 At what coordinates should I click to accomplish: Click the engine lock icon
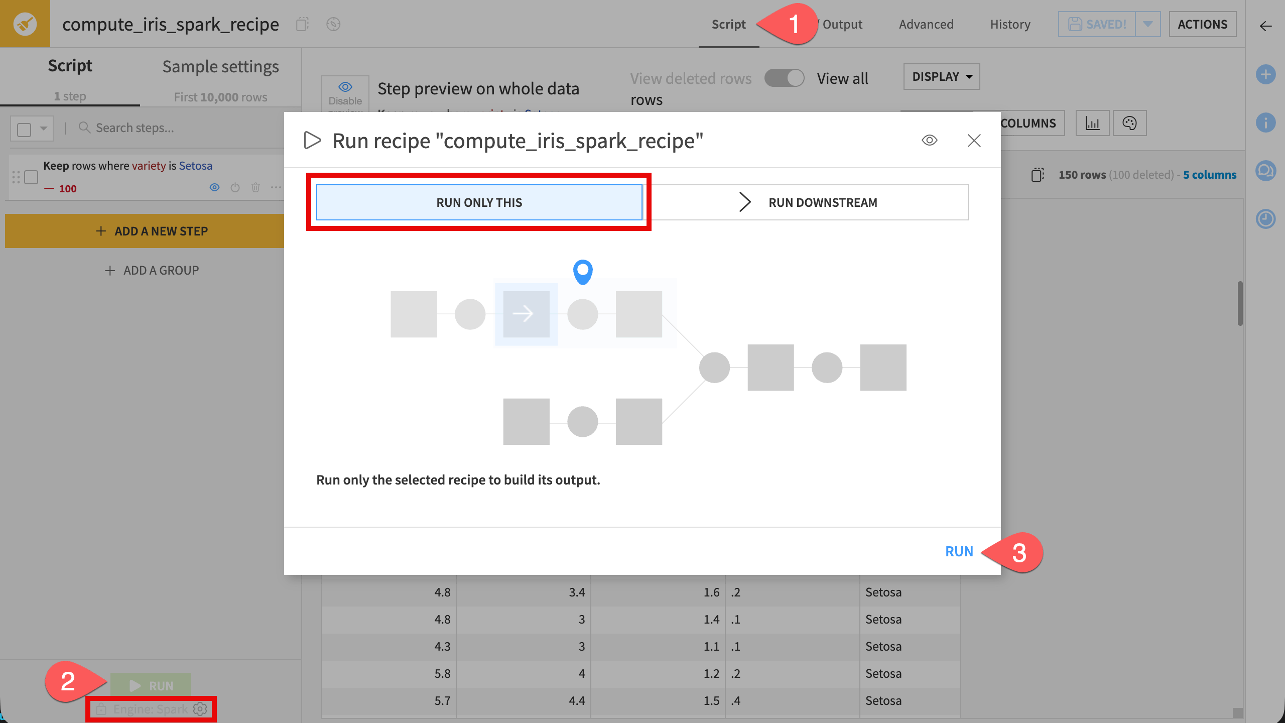[x=101, y=709]
